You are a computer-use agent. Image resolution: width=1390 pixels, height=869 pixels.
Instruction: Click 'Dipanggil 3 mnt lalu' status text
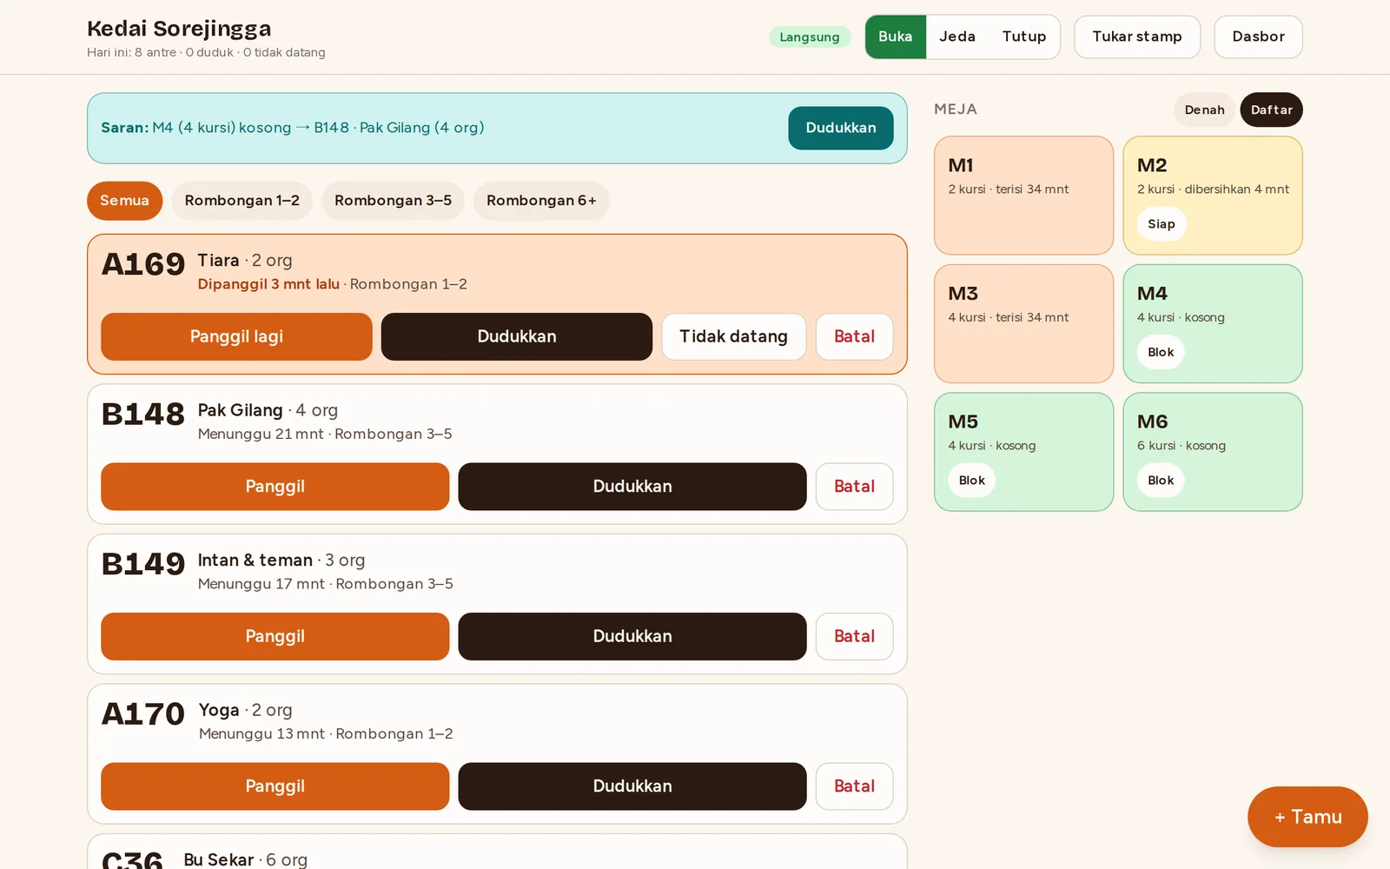pos(268,284)
